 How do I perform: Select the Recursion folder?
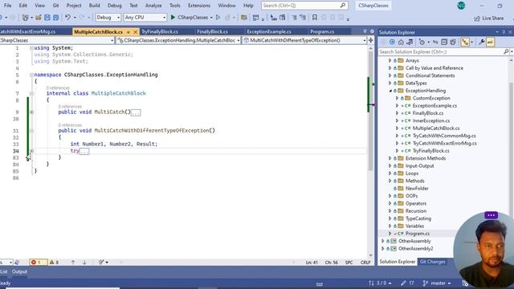[x=416, y=211]
